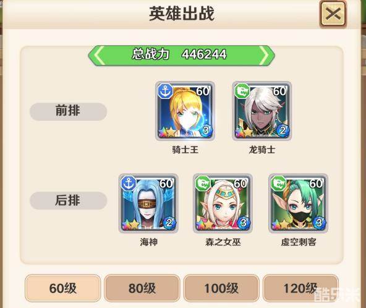Select the 海神 hero portrait
The height and width of the screenshot is (308, 366).
click(148, 203)
